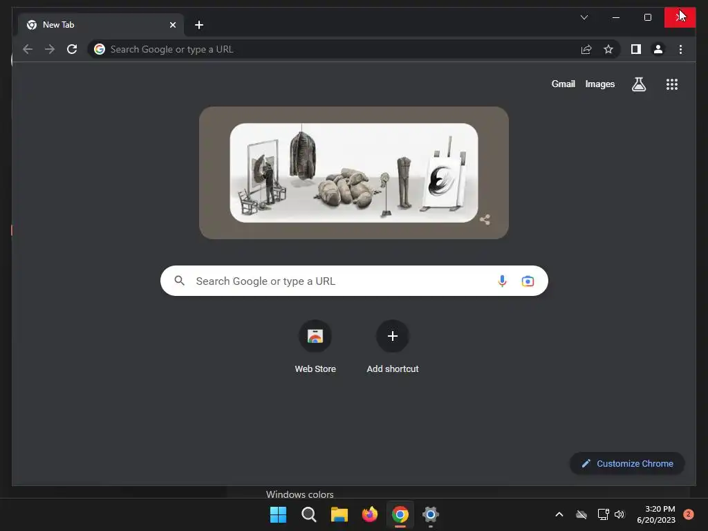
Task: Maximize the Chrome window
Action: point(647,17)
